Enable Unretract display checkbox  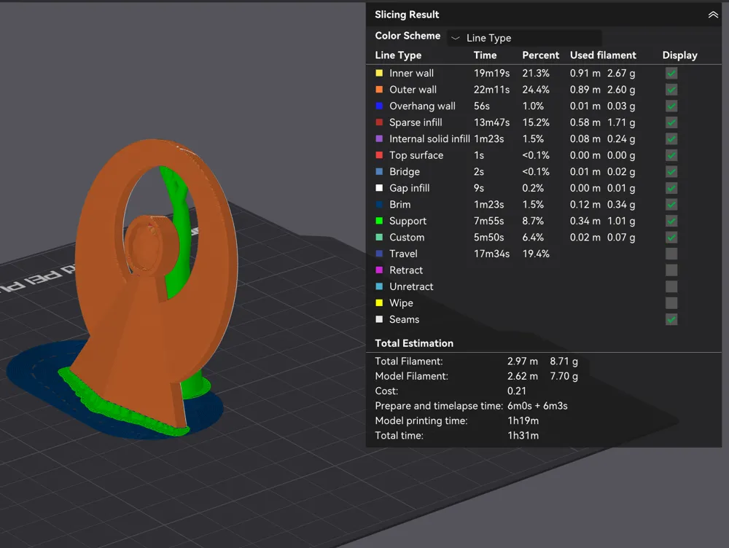[671, 287]
